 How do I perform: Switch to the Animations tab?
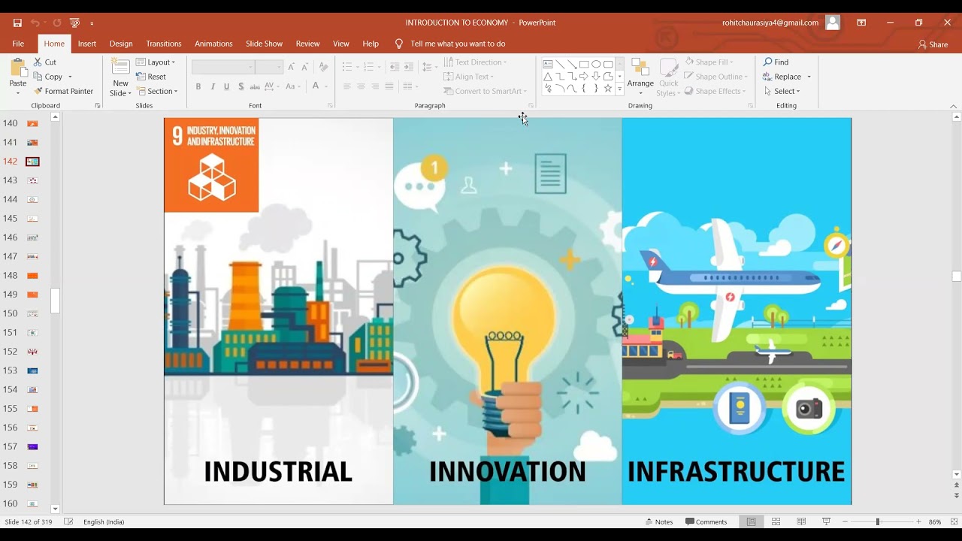click(213, 44)
